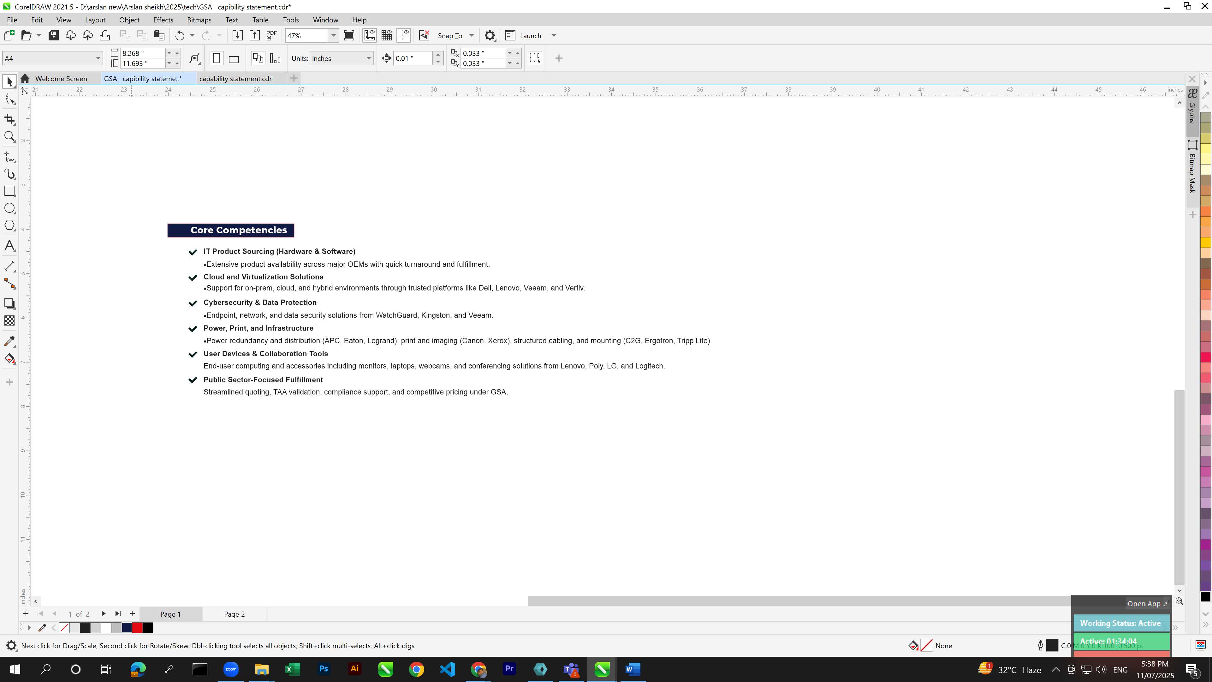Switch to capability statement.cdr tab
The image size is (1212, 682).
pyautogui.click(x=235, y=79)
